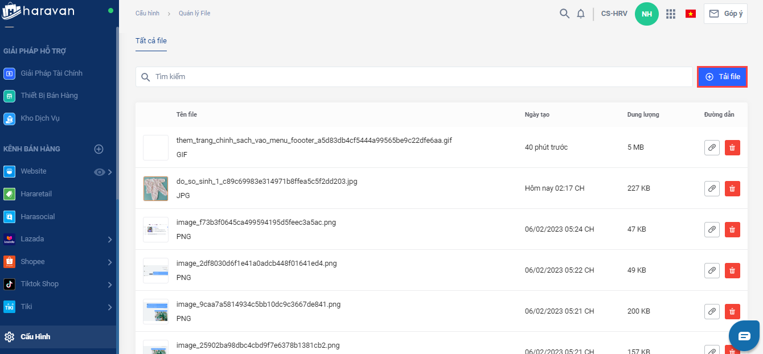Image resolution: width=763 pixels, height=354 pixels.
Task: Switch to the Tất cả file tab
Action: click(151, 41)
